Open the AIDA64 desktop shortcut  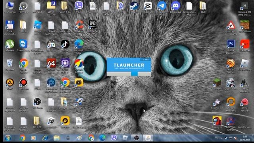pos(51,66)
